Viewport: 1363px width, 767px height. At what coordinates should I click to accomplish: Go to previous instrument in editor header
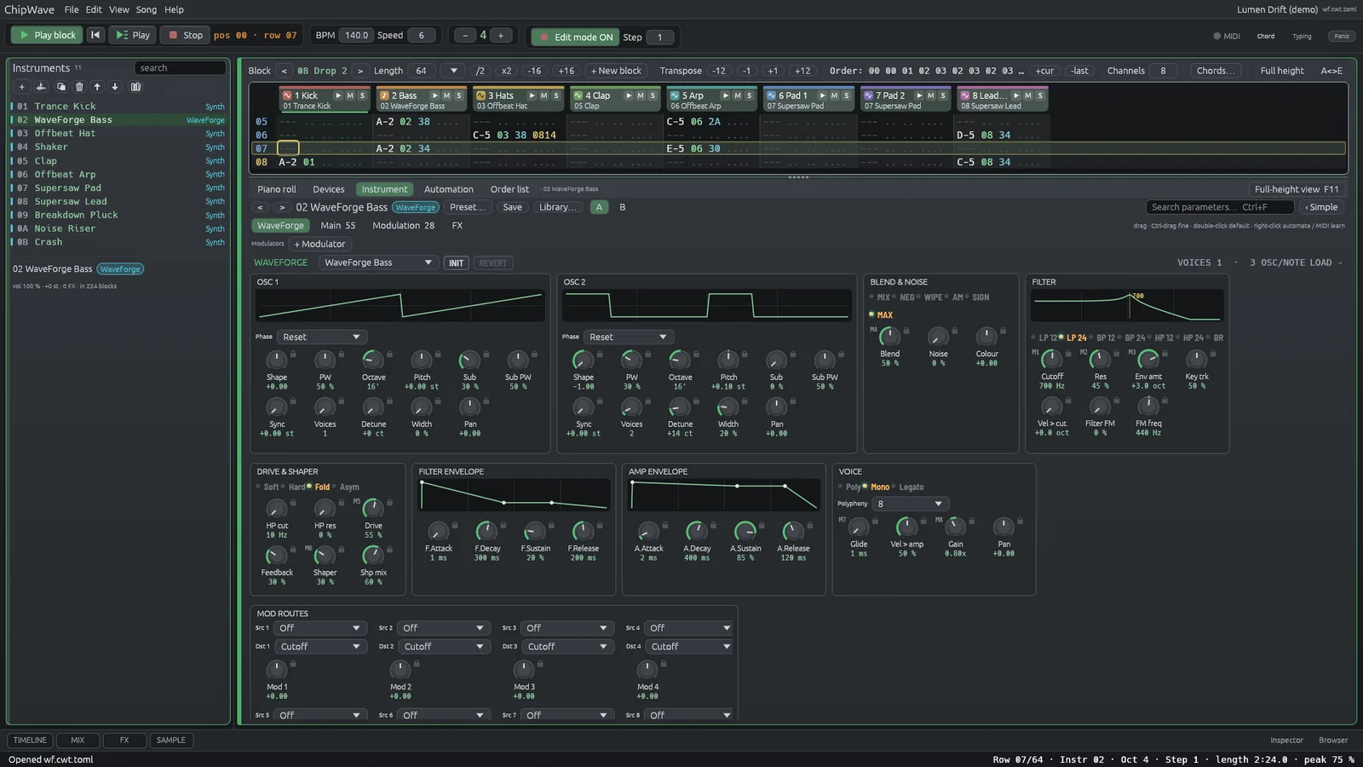point(260,207)
